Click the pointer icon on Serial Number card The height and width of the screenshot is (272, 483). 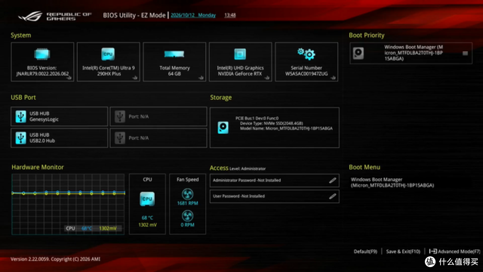(333, 78)
